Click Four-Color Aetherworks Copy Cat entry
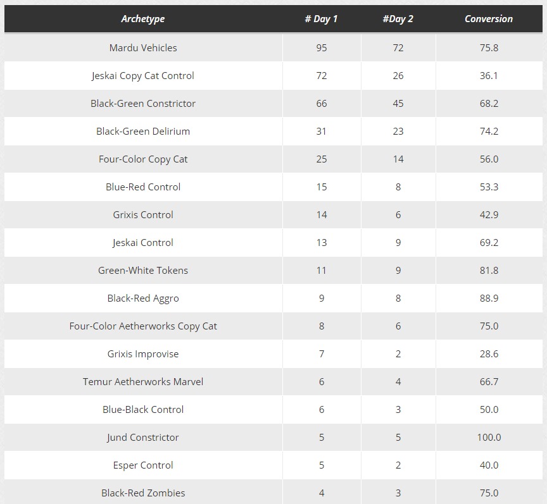 [x=143, y=326]
